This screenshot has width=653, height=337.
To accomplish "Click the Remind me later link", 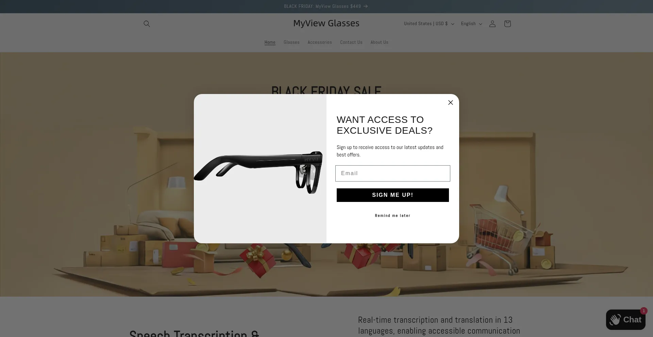I will tap(392, 216).
